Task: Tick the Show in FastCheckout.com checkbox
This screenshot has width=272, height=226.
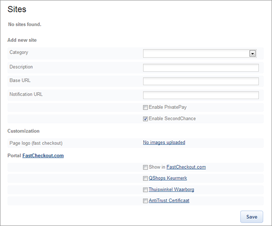Action: coord(145,168)
